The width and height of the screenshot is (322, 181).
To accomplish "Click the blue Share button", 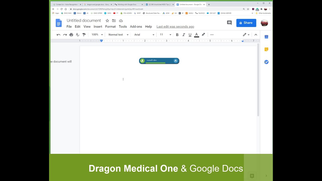I will tap(246, 23).
